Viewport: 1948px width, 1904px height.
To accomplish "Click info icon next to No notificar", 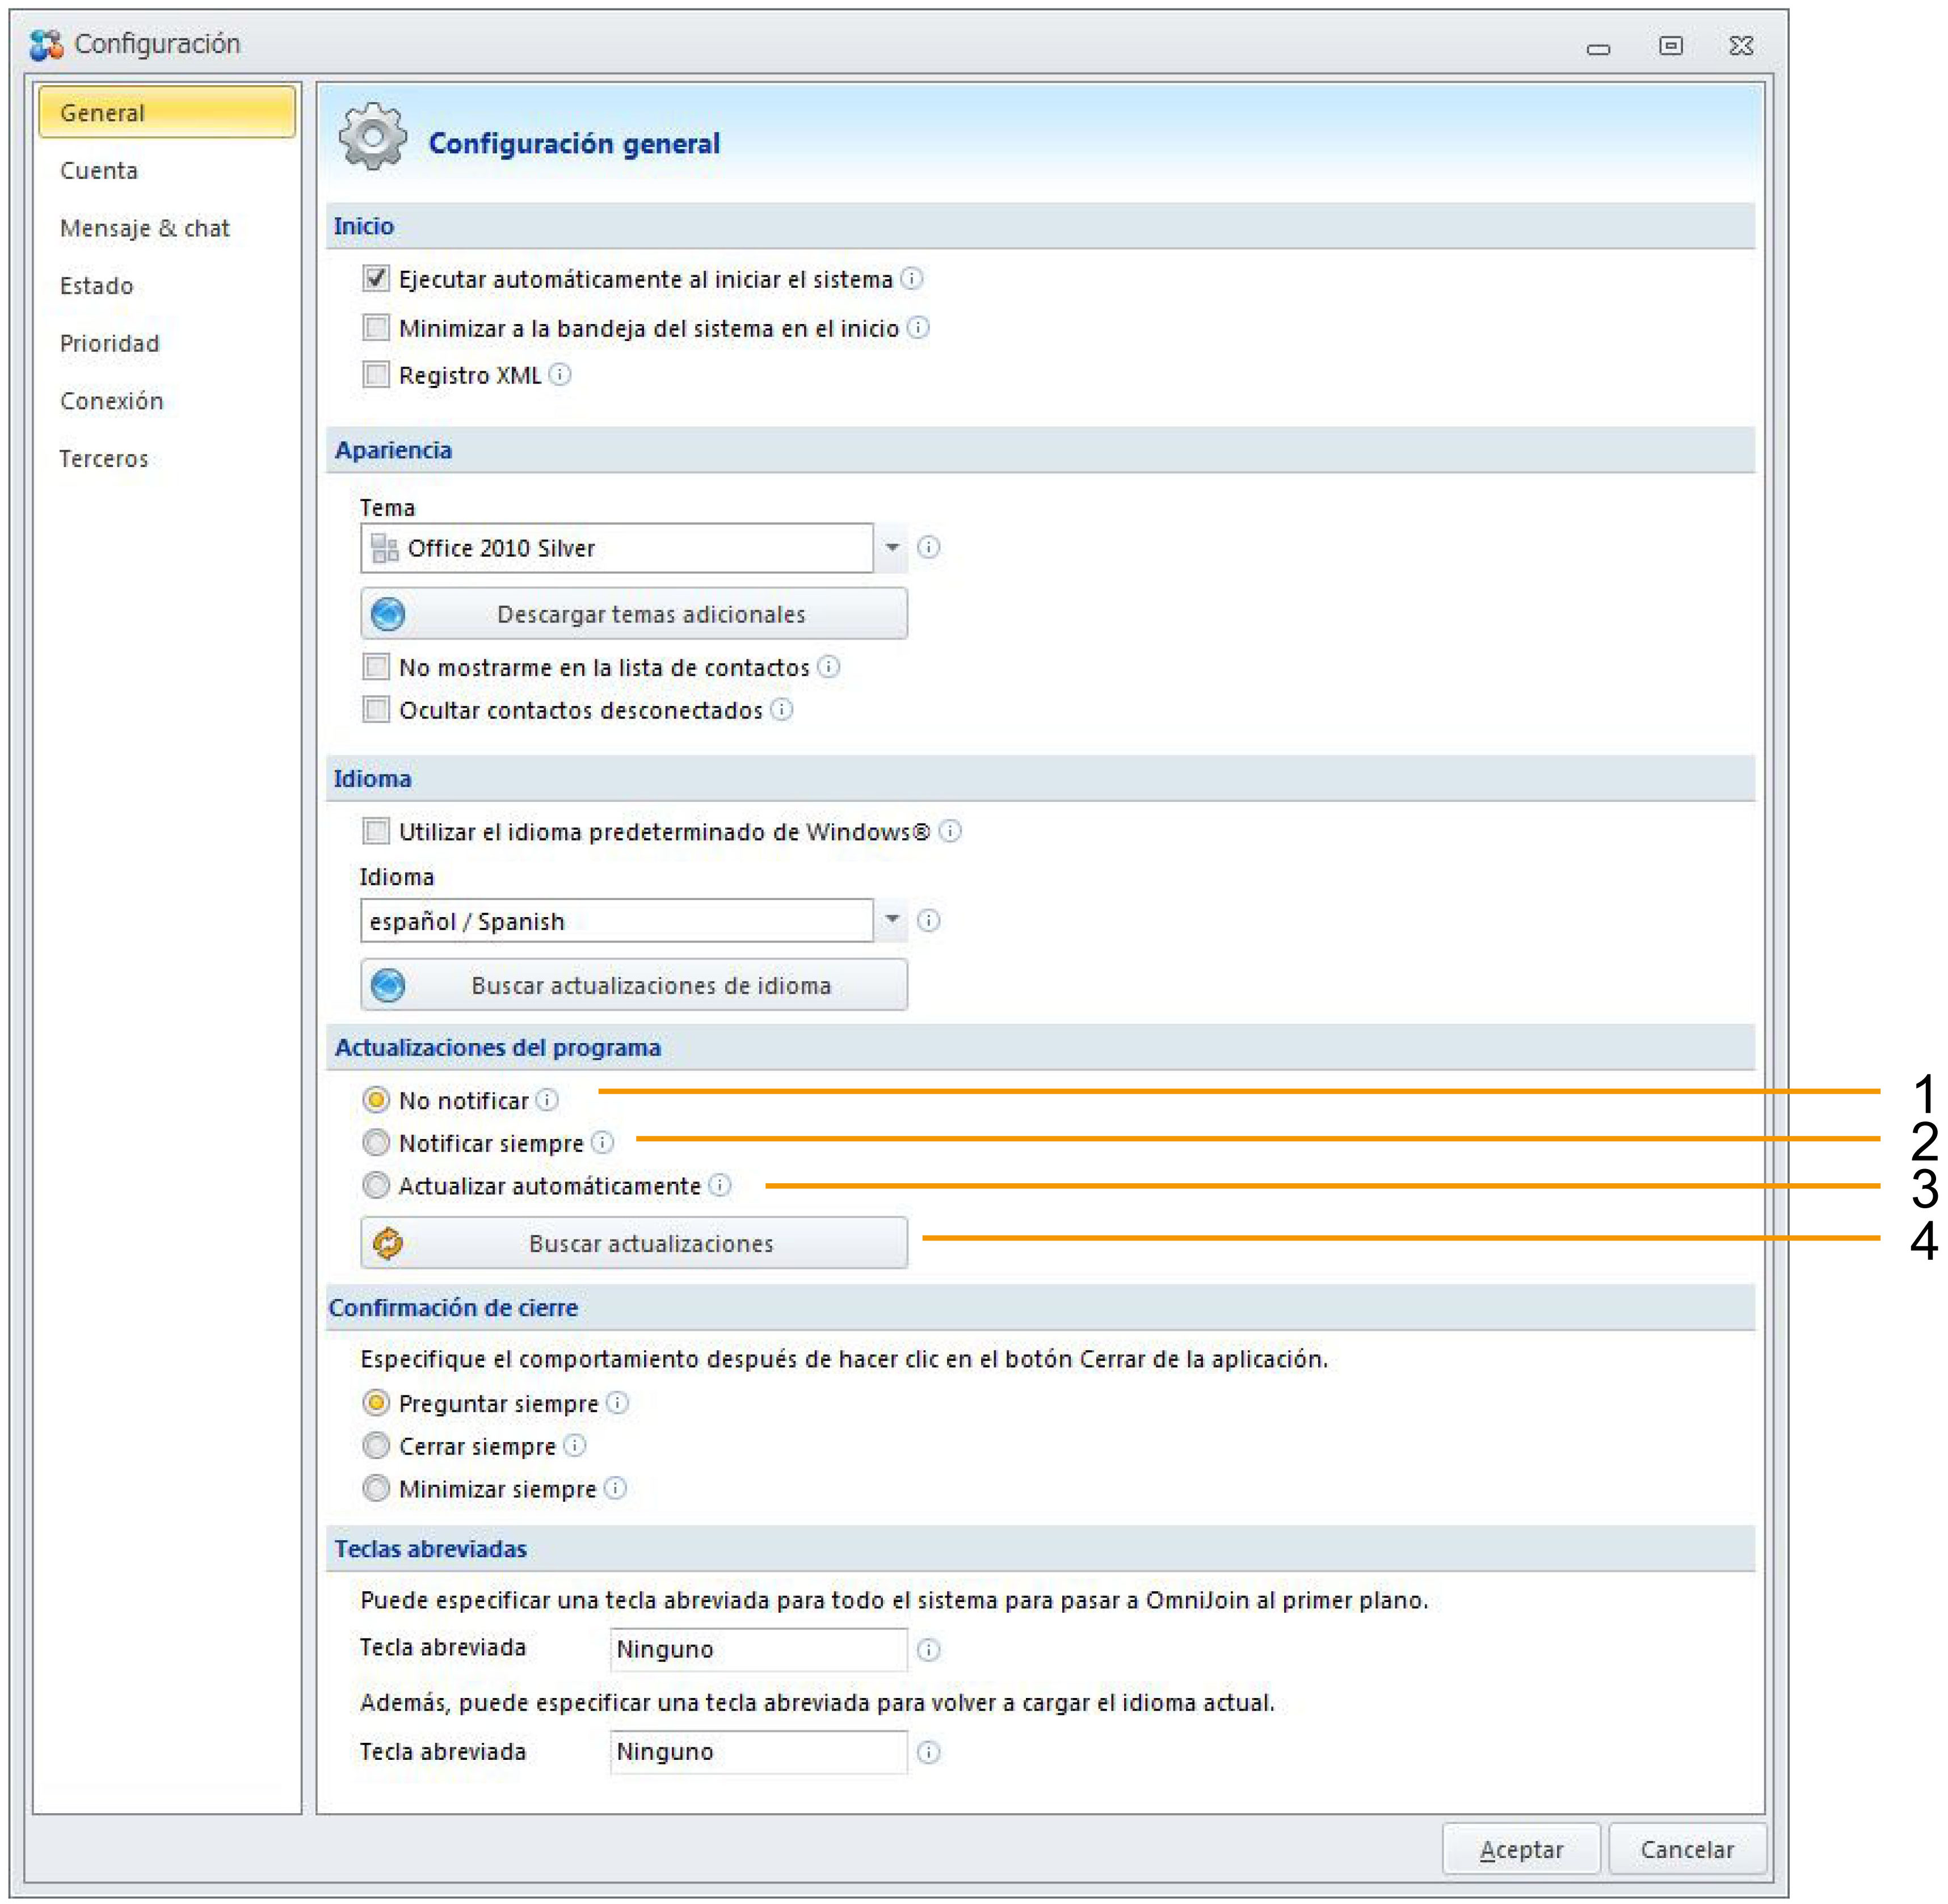I will pyautogui.click(x=547, y=1100).
